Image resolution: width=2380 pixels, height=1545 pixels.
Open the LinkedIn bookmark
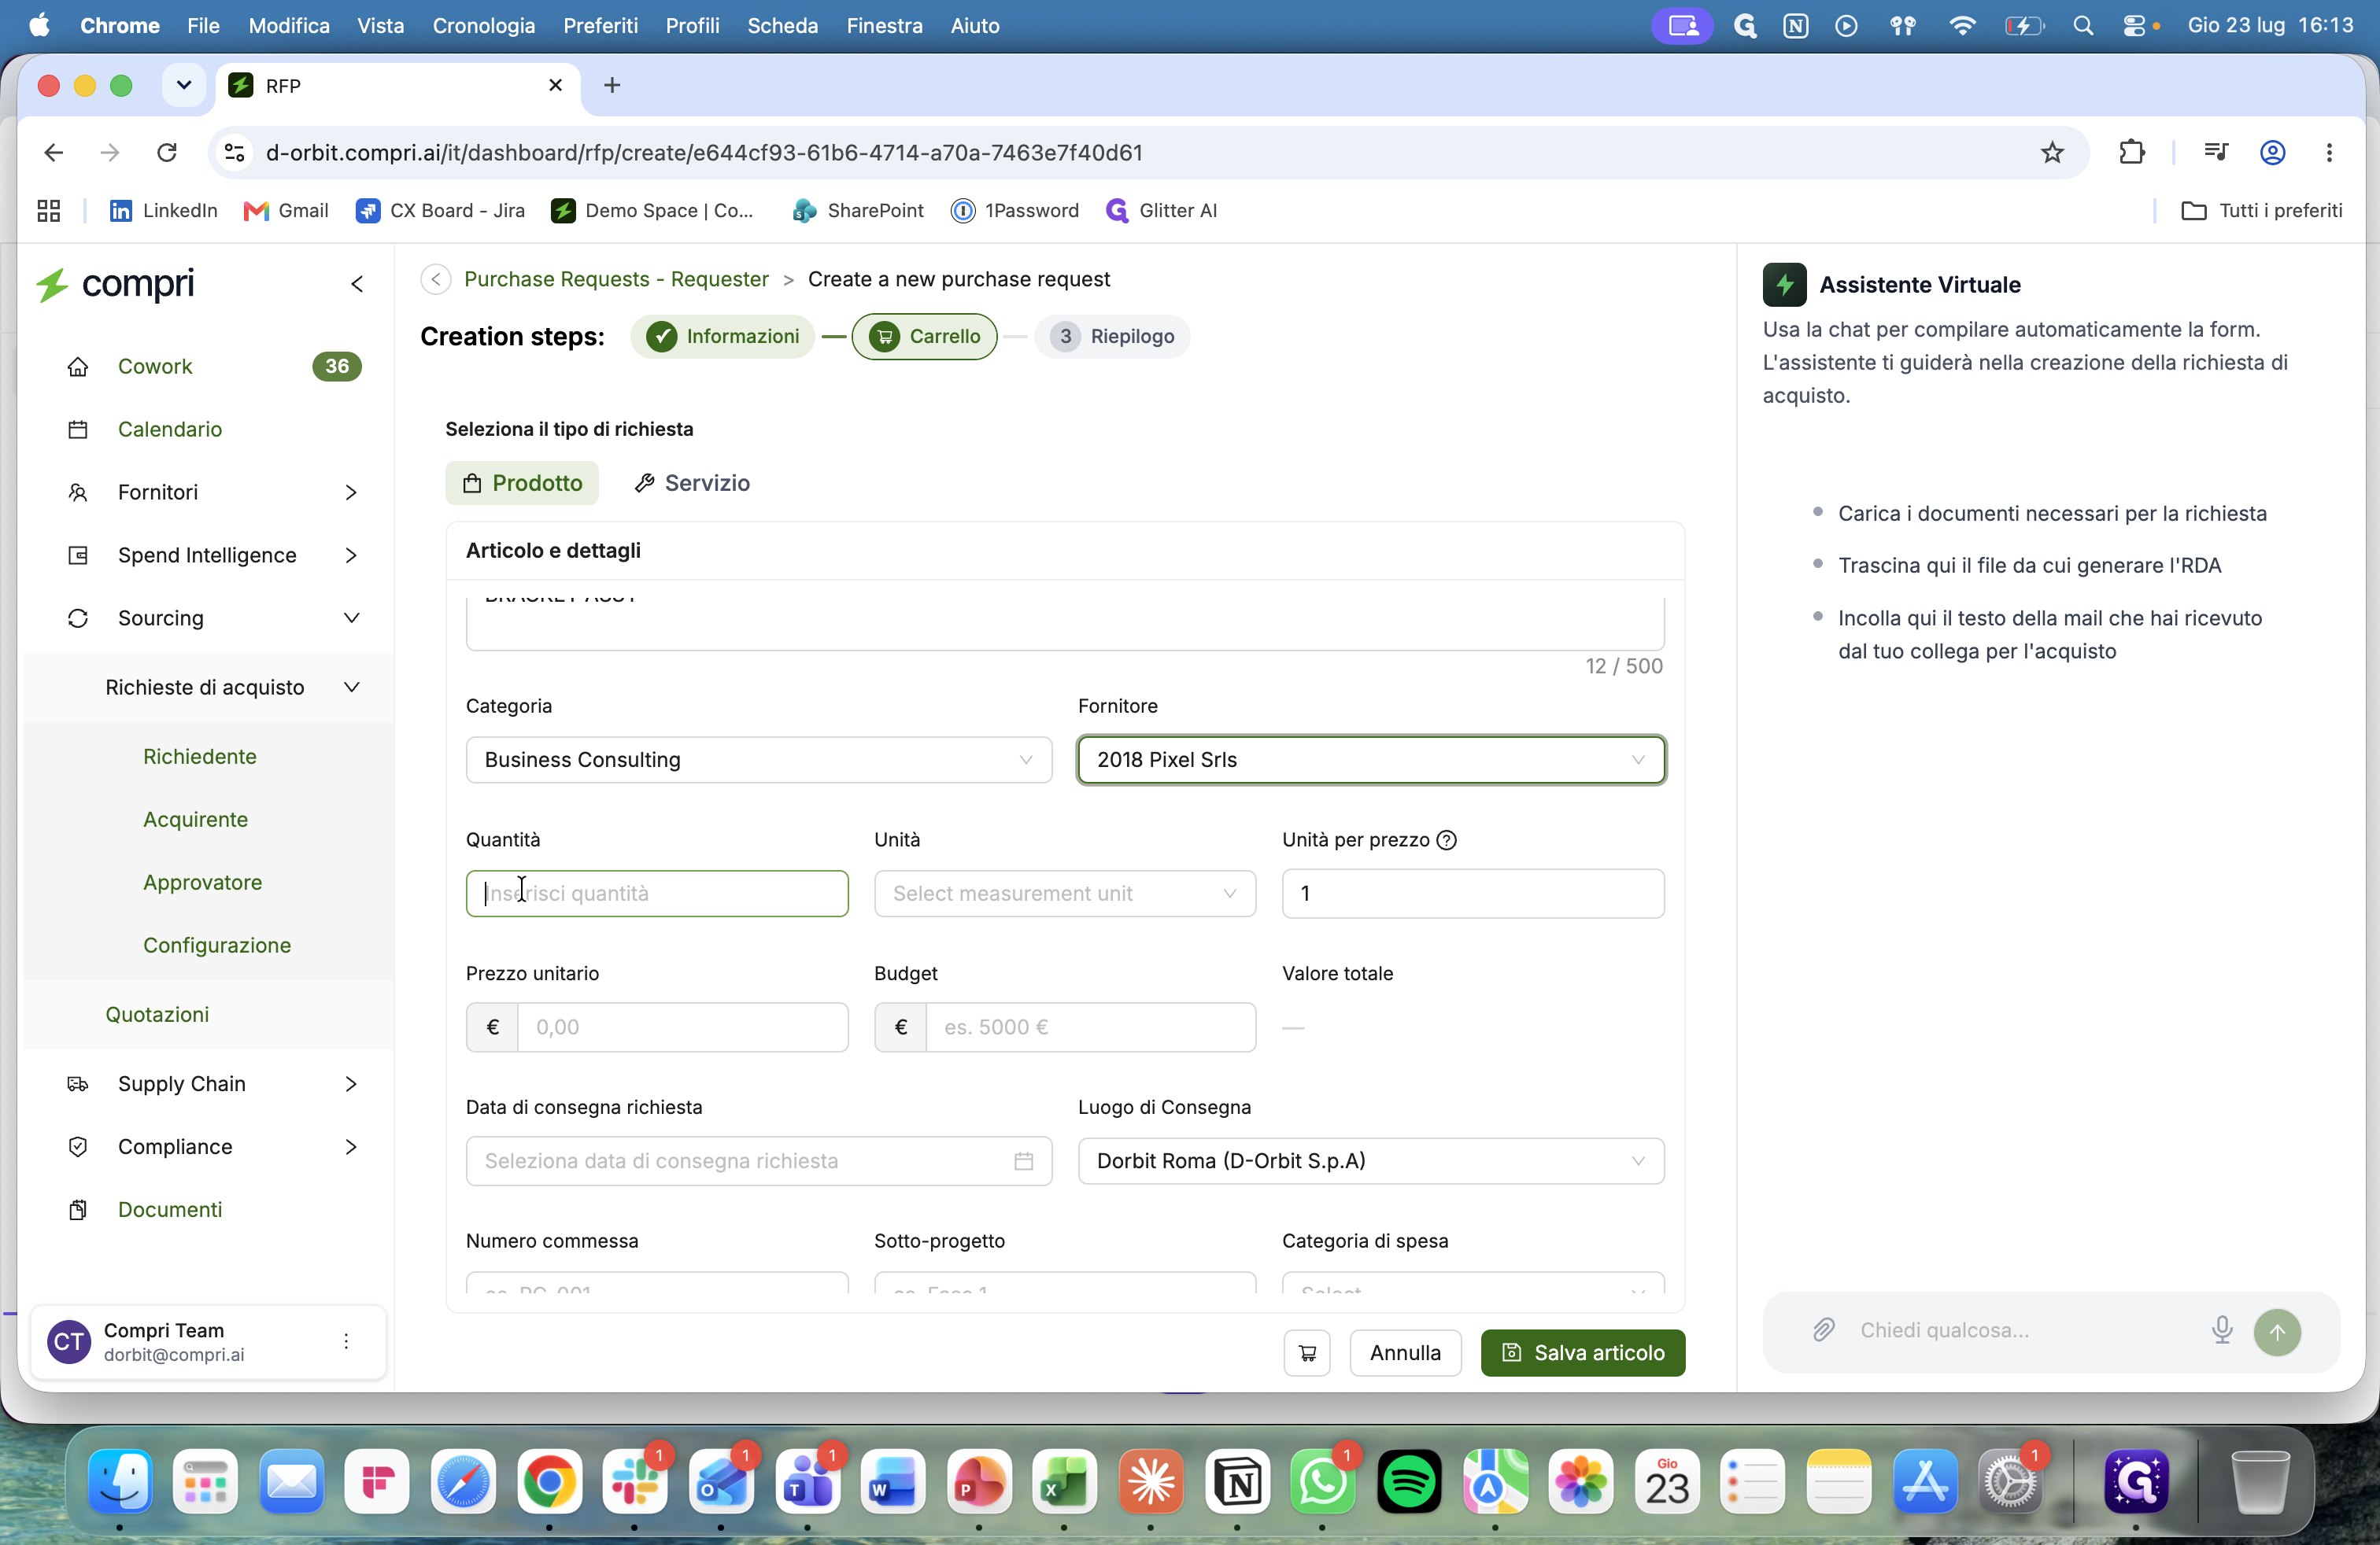(164, 211)
